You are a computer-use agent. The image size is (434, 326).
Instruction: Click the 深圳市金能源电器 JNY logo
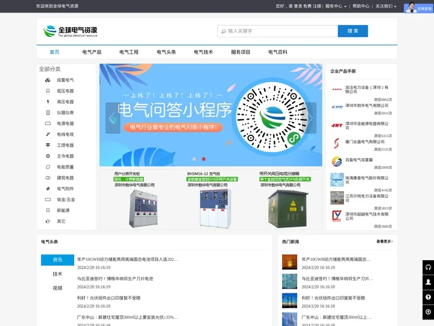tap(337, 126)
